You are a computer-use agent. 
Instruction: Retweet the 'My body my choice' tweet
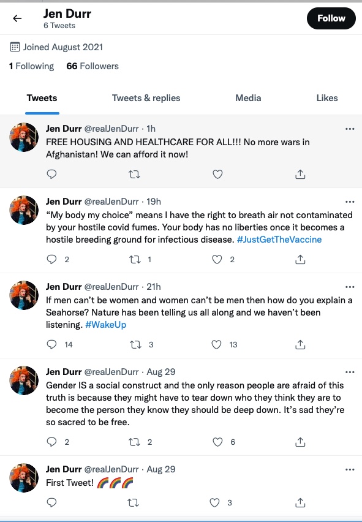click(x=135, y=259)
